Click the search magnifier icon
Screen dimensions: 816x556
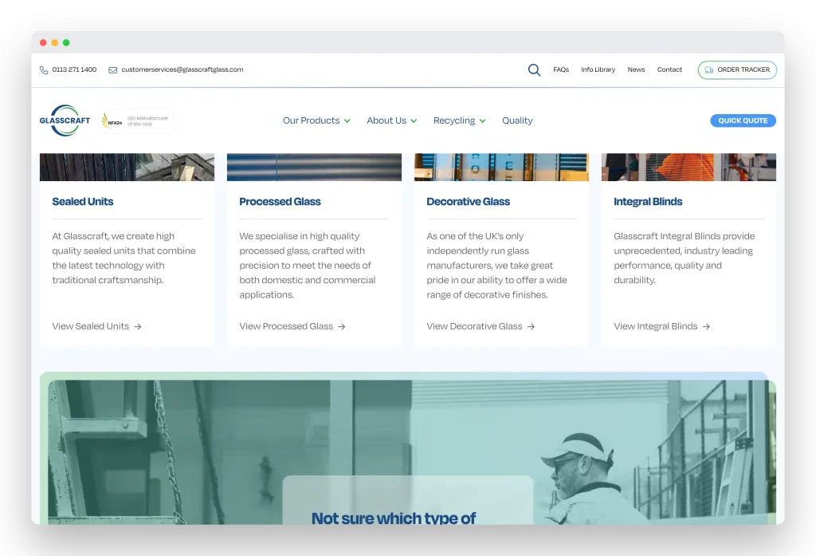(534, 70)
